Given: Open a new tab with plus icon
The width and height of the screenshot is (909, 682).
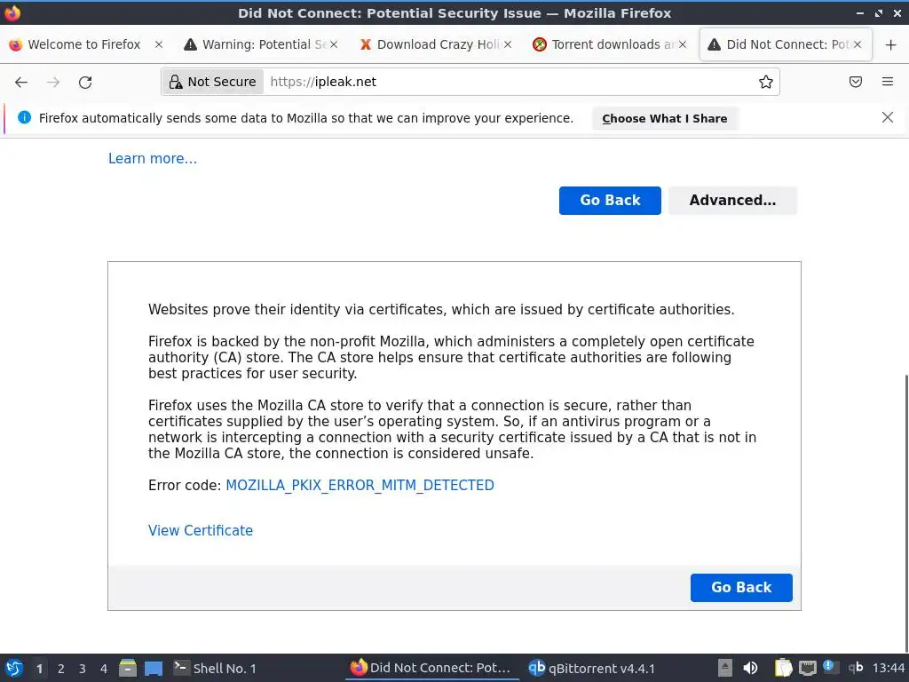Looking at the screenshot, I should click(x=891, y=44).
